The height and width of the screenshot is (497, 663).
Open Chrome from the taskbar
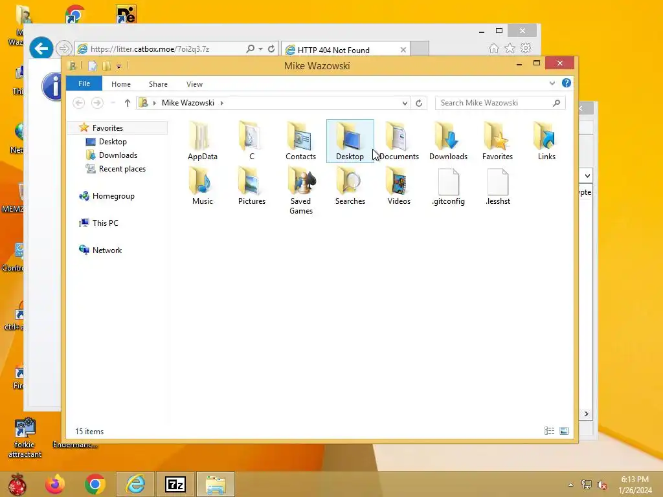click(95, 484)
